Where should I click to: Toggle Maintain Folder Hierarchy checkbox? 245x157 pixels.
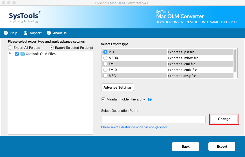tap(103, 99)
